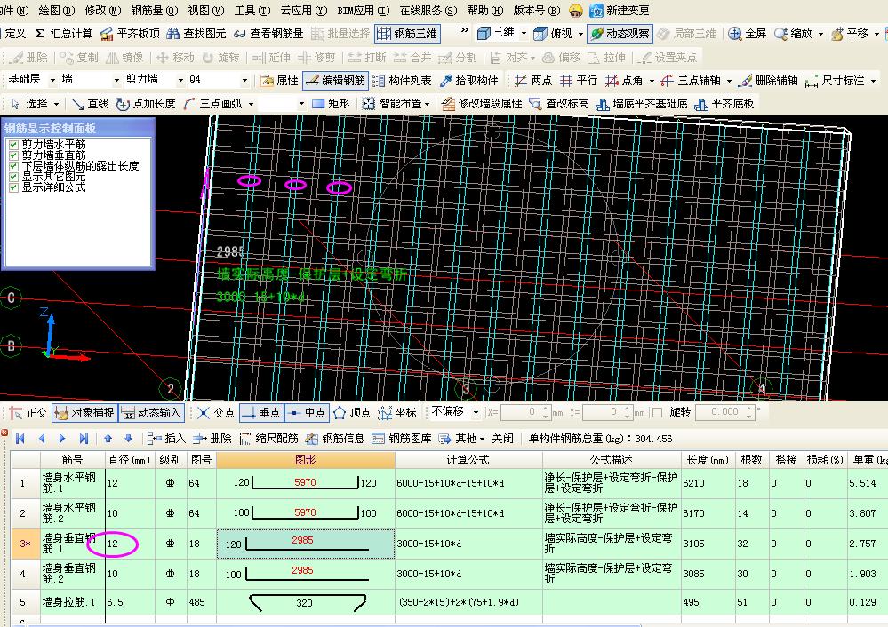This screenshot has height=627, width=888.
Task: Check the 旋转 checkbox
Action: (x=658, y=412)
